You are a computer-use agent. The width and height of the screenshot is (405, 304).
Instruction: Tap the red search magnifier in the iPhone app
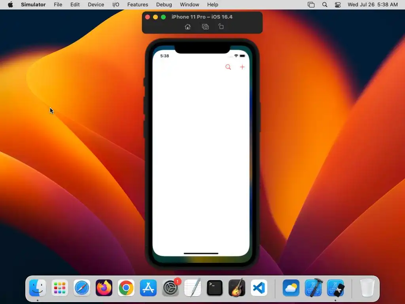[x=228, y=67]
